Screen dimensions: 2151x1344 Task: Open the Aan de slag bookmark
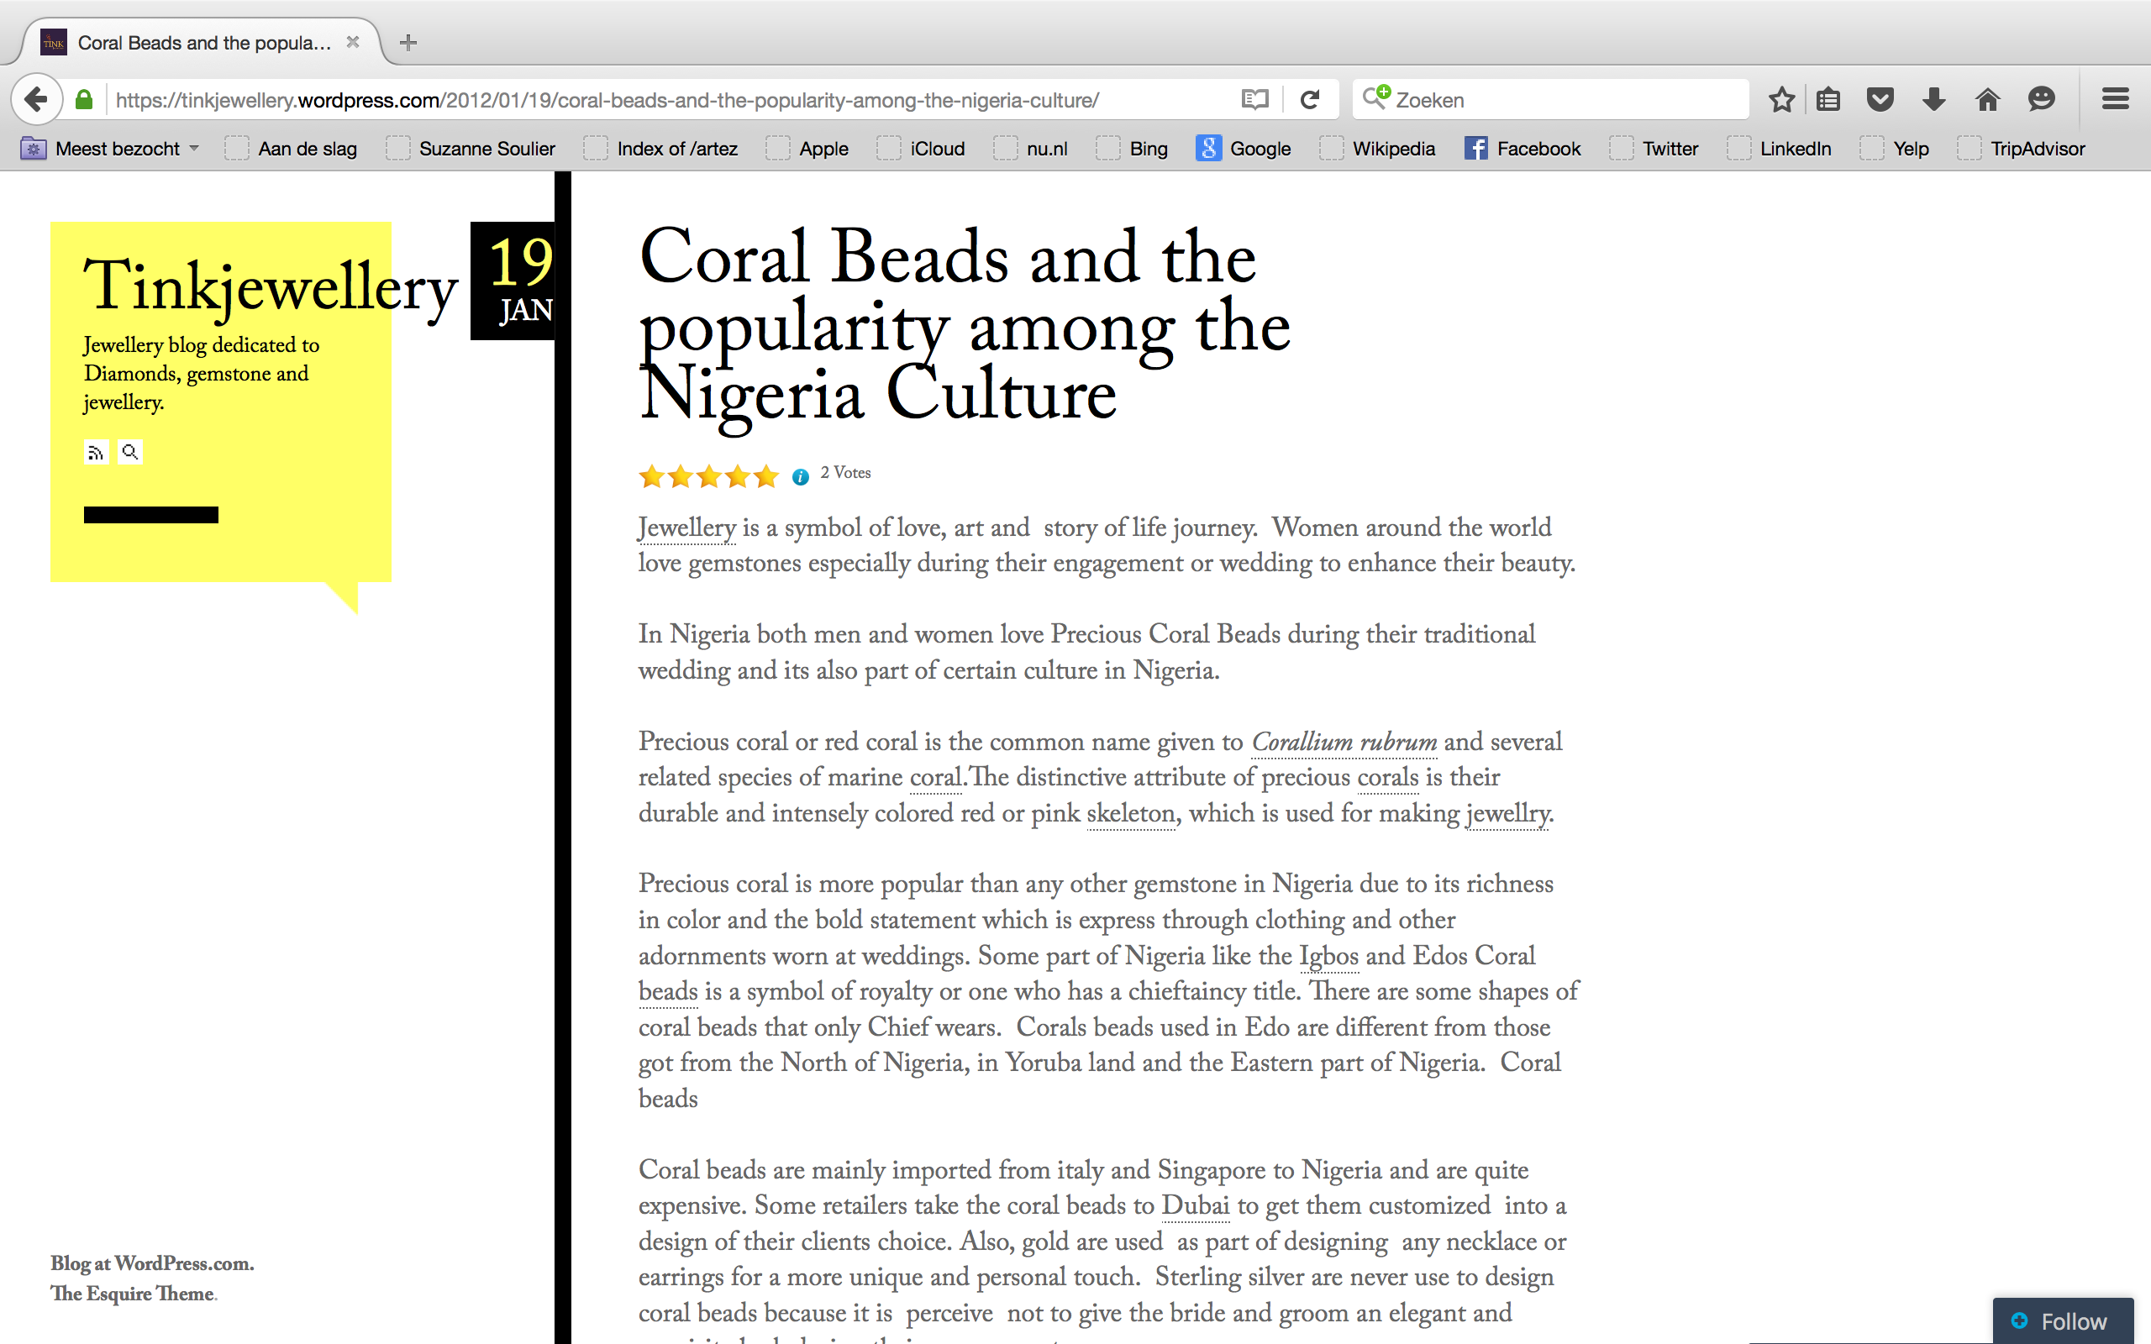coord(291,149)
